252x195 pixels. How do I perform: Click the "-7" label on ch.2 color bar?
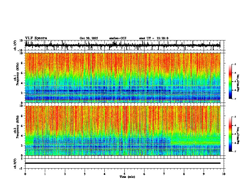[234, 151]
